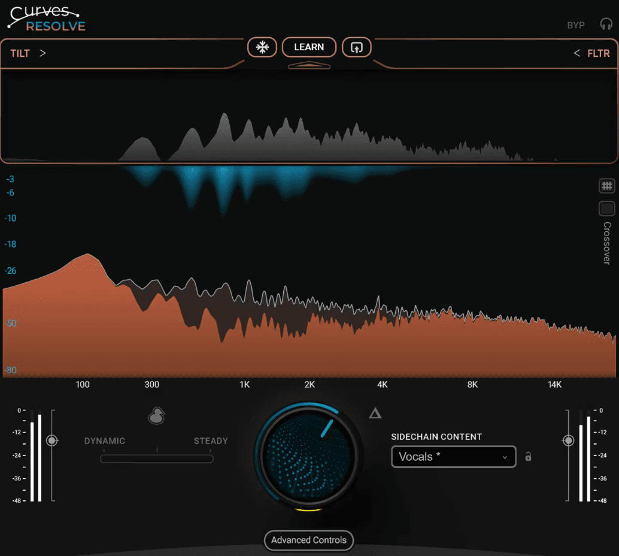
Task: Click the yellow indicator under the knob
Action: [x=308, y=510]
